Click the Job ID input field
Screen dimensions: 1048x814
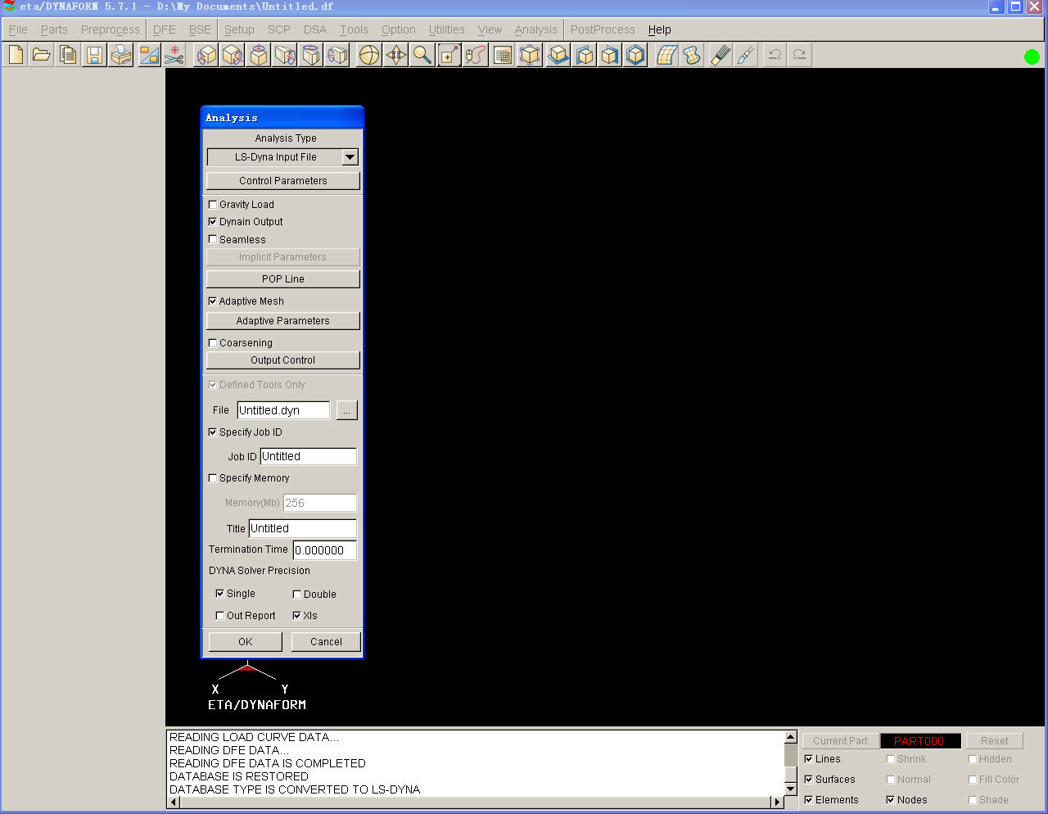(308, 457)
